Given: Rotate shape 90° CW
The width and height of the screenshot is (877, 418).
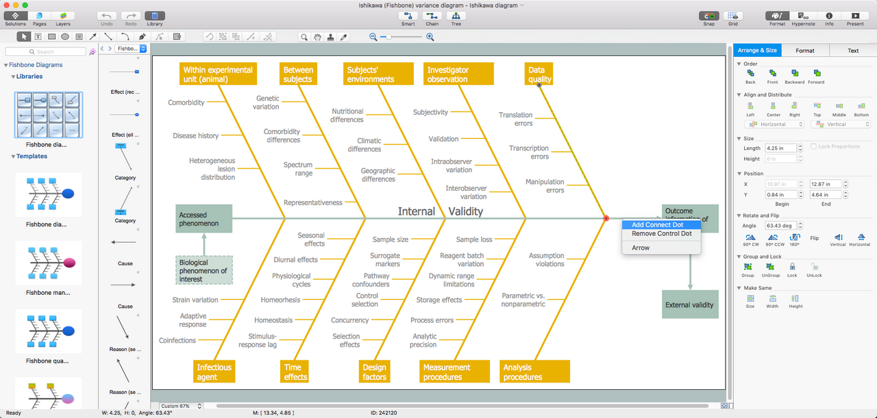Looking at the screenshot, I should pos(750,238).
